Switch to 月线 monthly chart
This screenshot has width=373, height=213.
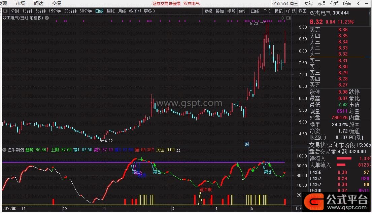(x=122, y=11)
